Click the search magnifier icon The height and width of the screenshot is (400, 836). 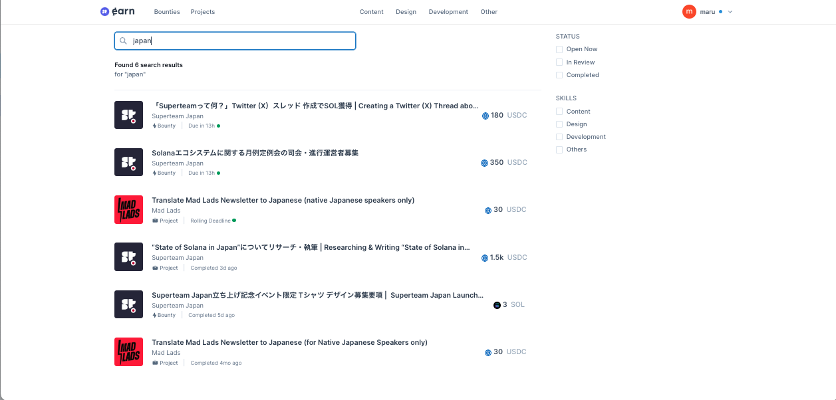tap(124, 41)
